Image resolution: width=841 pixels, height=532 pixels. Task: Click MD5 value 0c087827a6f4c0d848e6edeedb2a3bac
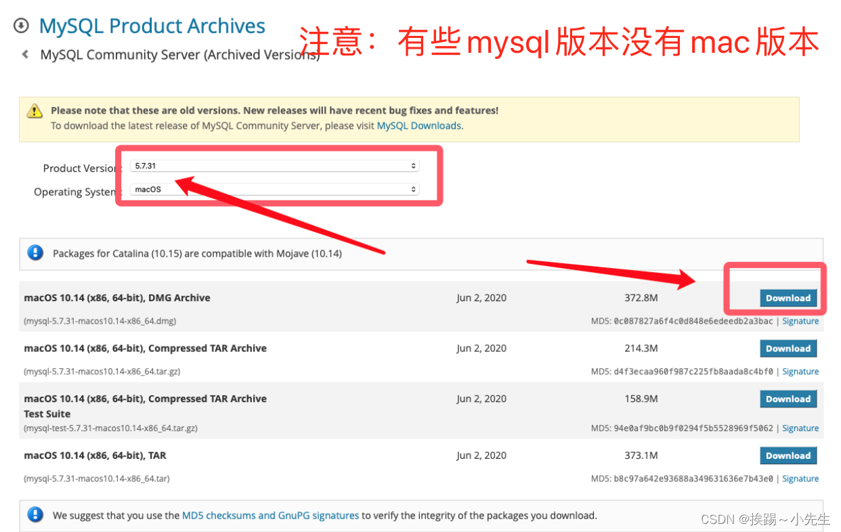[x=693, y=322]
